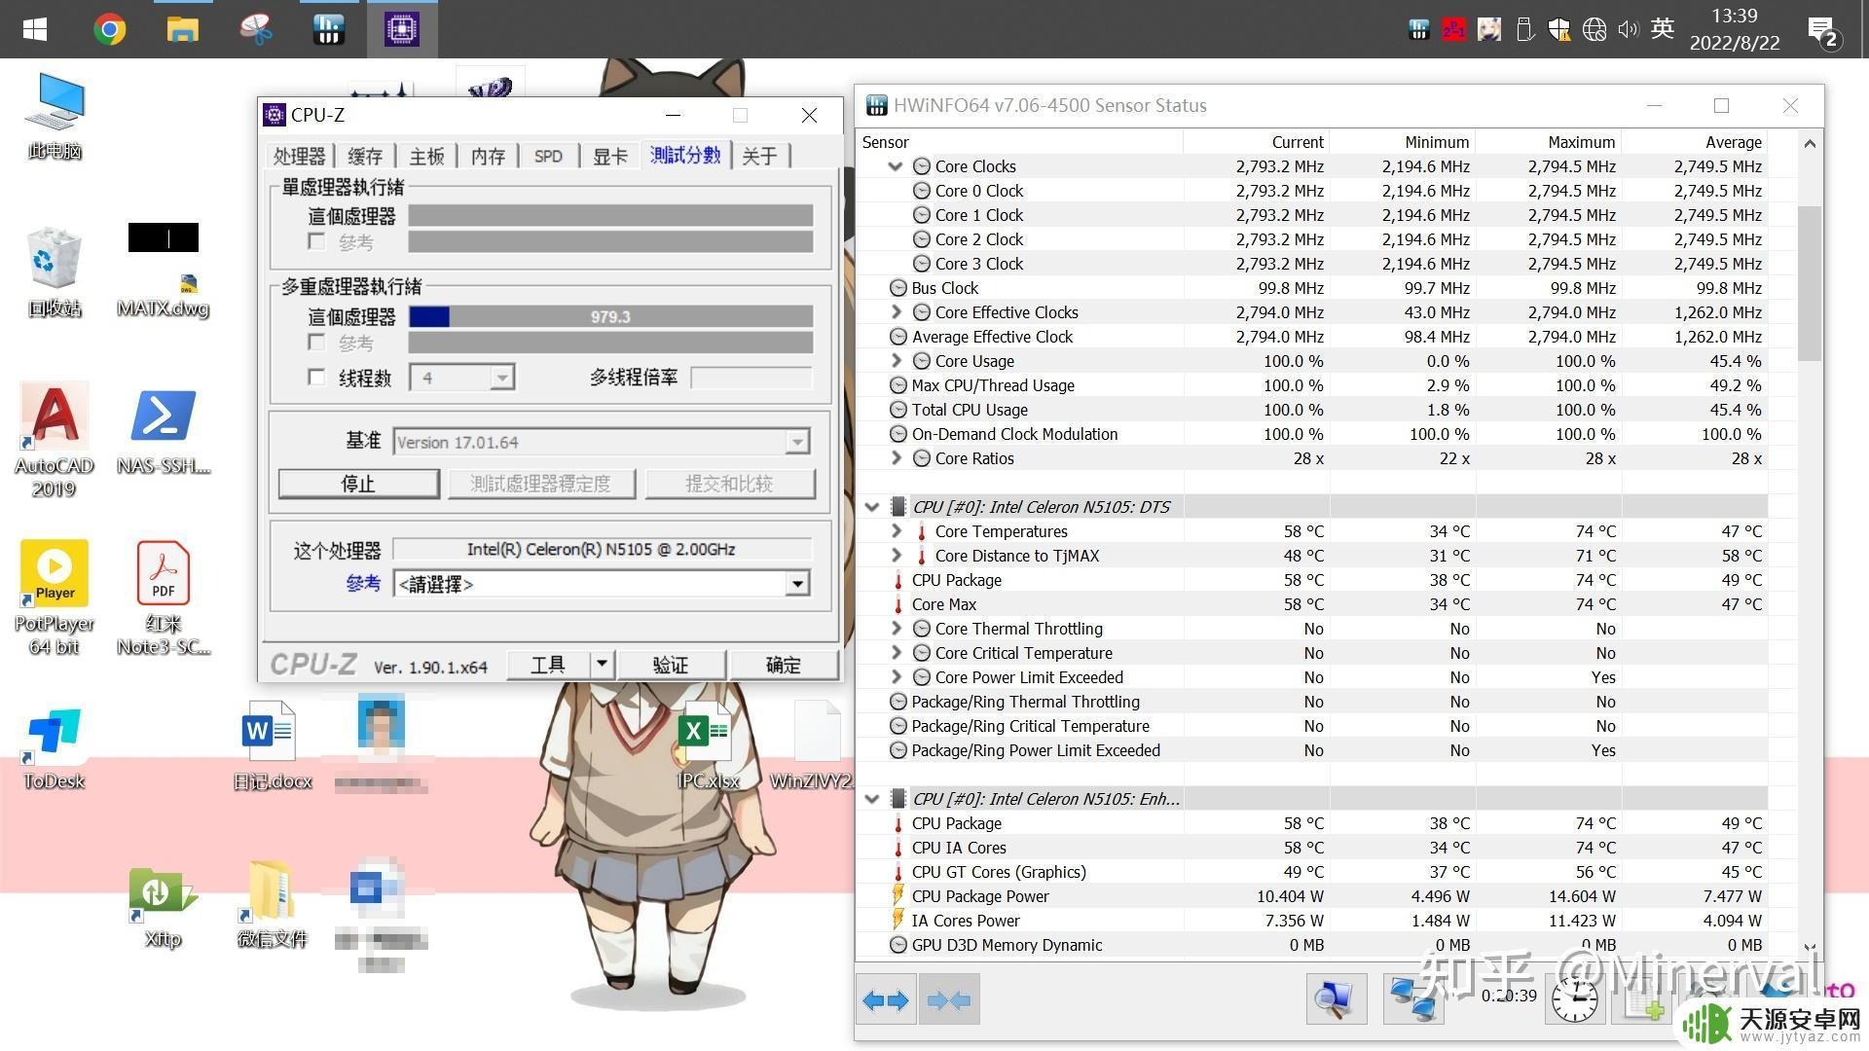Click the HWiNFO vertical scrollbar thumb
The height and width of the screenshot is (1051, 1869).
tap(1809, 283)
